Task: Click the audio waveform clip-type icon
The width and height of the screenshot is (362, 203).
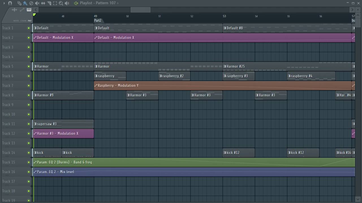Action: [x=14, y=10]
